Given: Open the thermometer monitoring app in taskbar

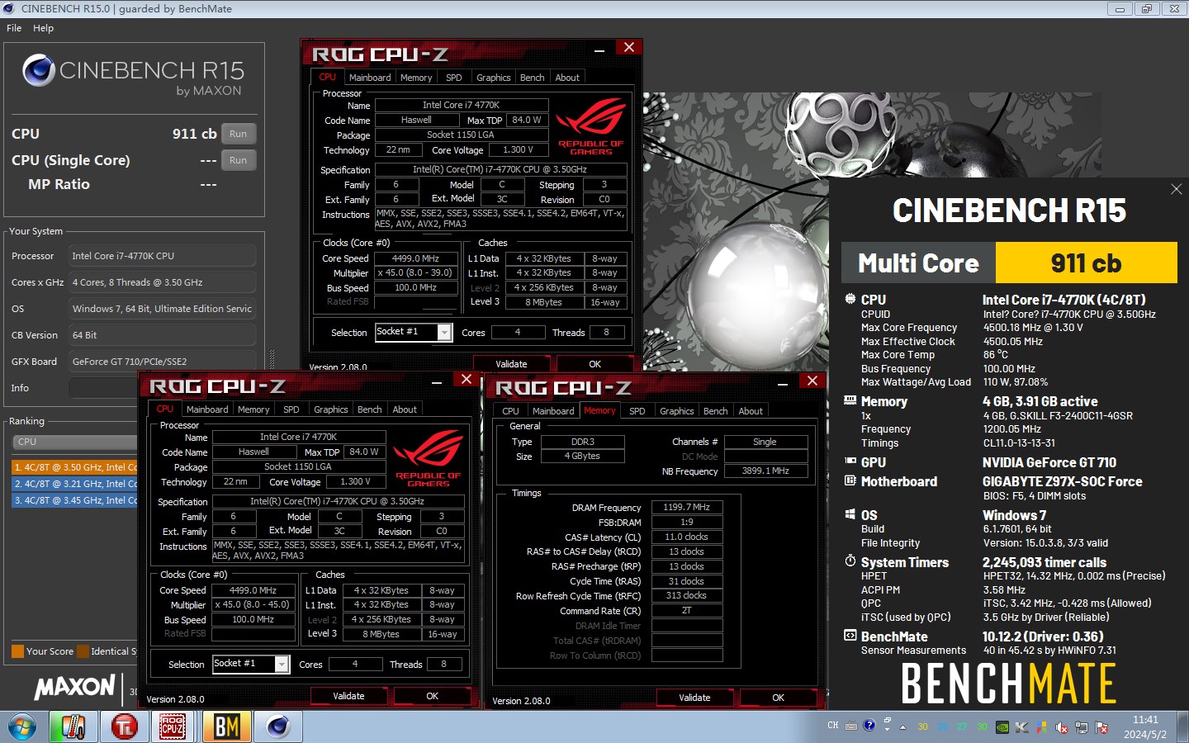Looking at the screenshot, I should click(73, 726).
